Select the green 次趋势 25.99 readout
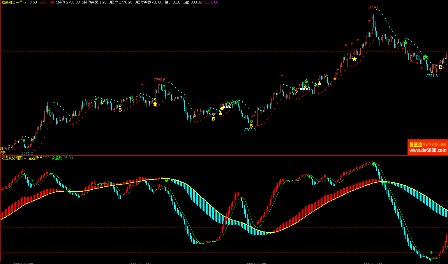448x264 pixels. (62, 158)
